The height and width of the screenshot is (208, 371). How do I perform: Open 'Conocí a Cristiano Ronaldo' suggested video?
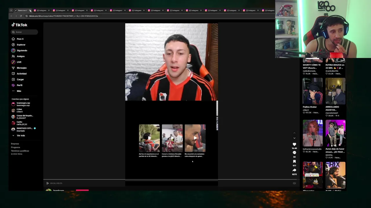172,138
